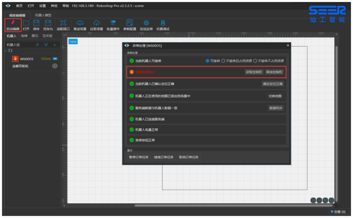Click the double-up collapse all arrows
Image resolution: width=353 pixels, height=218 pixels.
coord(38,45)
